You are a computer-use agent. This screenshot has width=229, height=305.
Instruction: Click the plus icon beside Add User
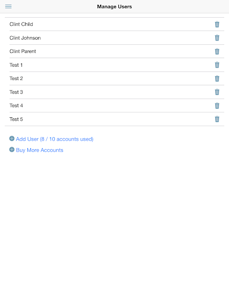coord(12,139)
